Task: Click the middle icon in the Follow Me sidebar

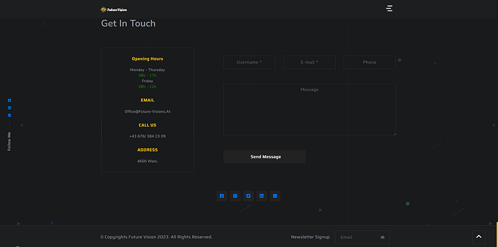Action: point(9,108)
